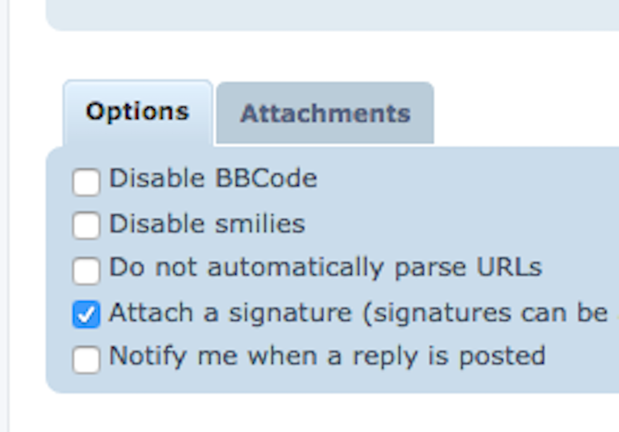The height and width of the screenshot is (432, 619).
Task: Click the grey border strip at left edge
Action: click(x=4, y=222)
